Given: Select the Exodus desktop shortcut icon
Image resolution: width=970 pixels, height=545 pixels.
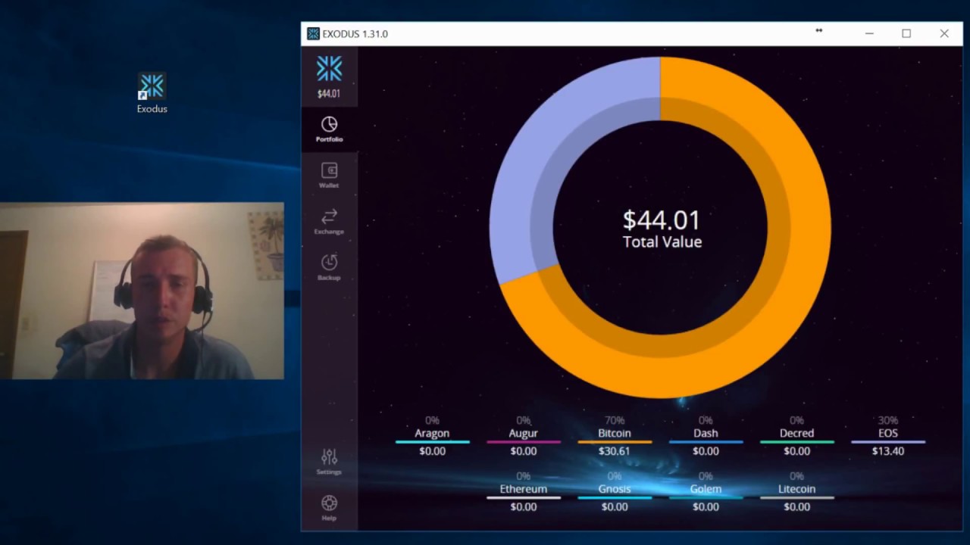Looking at the screenshot, I should tap(152, 93).
